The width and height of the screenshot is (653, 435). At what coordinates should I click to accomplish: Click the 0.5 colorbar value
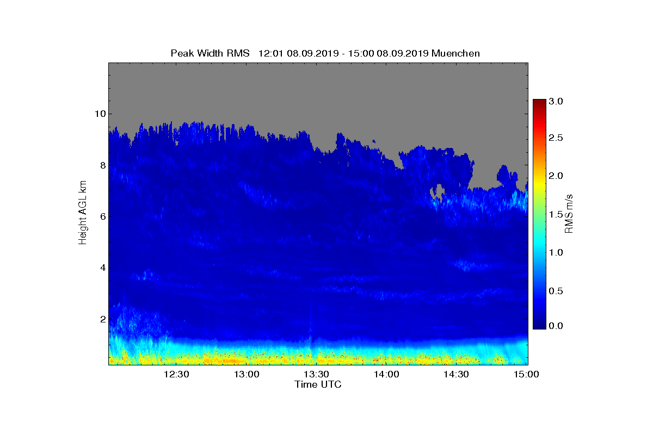tap(556, 291)
